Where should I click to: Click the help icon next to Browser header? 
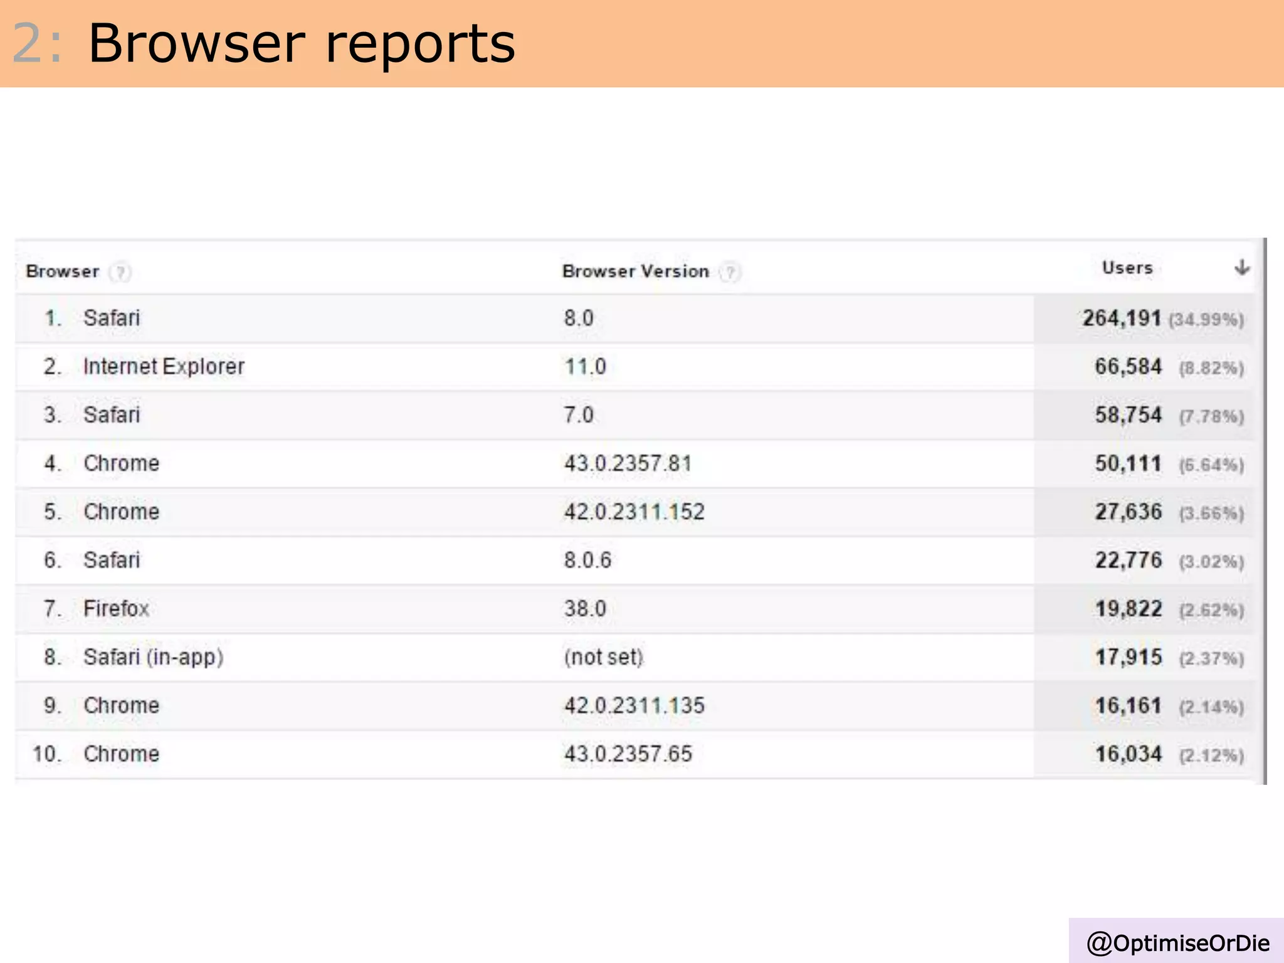120,272
